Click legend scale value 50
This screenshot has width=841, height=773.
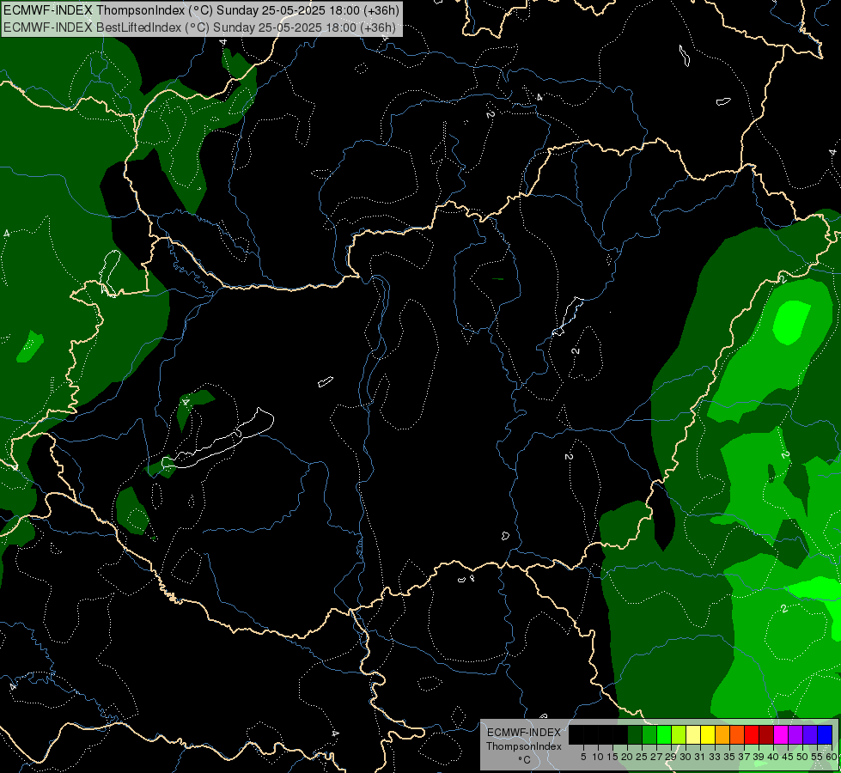click(803, 757)
